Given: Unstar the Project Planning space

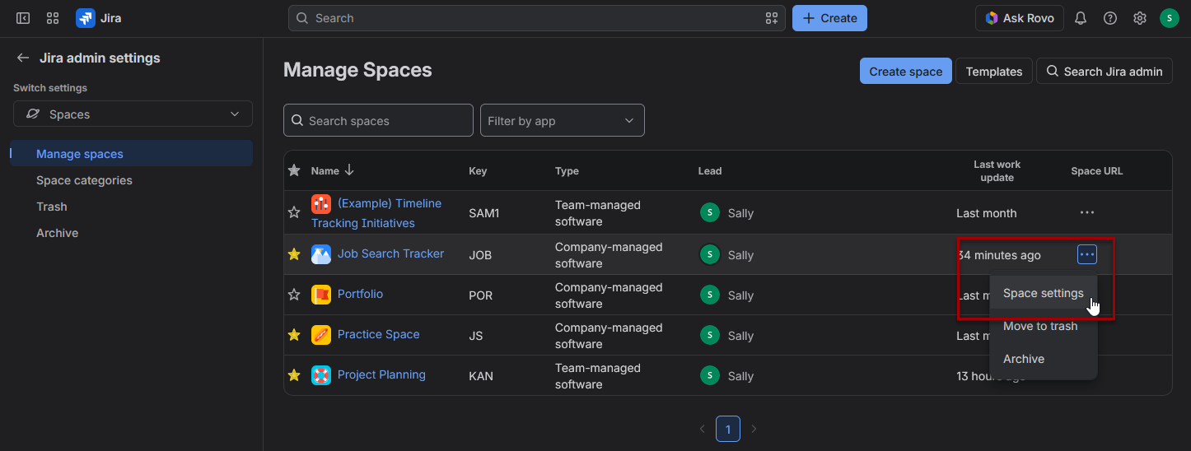Looking at the screenshot, I should coord(294,375).
